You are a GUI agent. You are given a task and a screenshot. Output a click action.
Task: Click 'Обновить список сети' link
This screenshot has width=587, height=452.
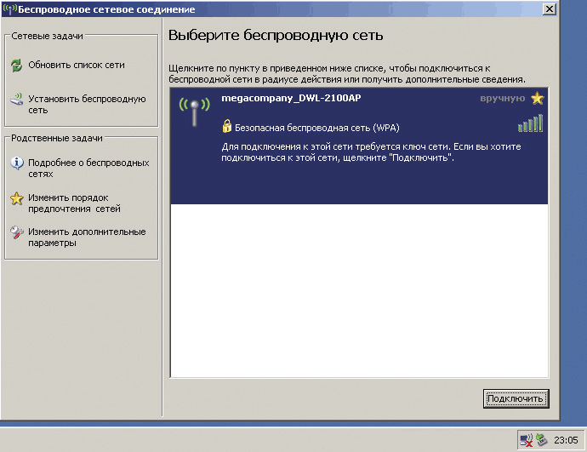[77, 65]
